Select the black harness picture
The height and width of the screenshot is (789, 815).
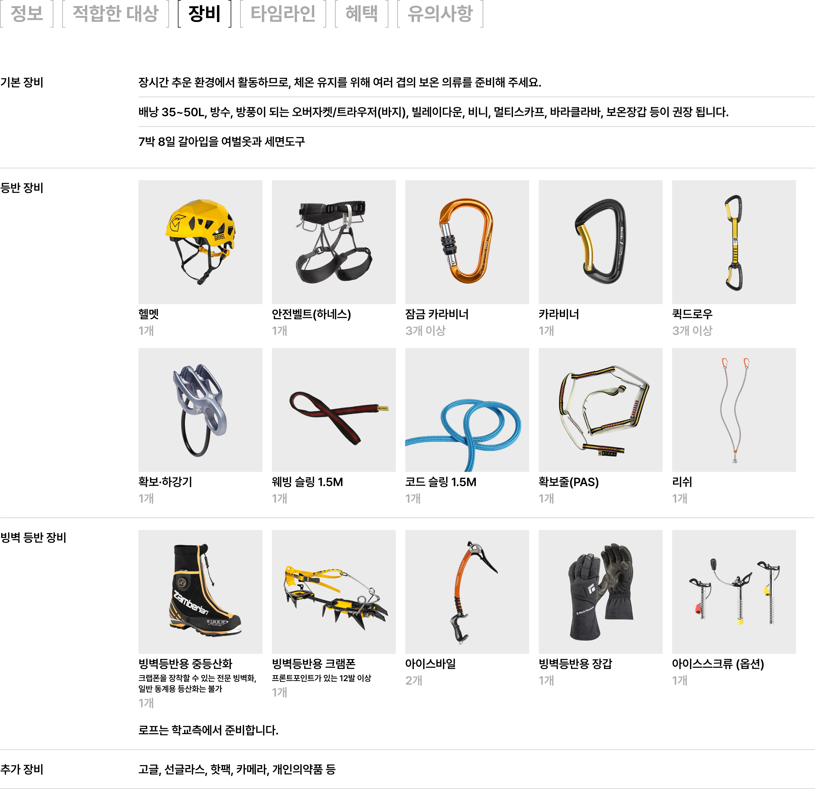tap(334, 242)
